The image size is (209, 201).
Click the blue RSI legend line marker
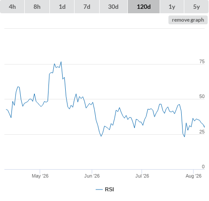[x=99, y=190]
